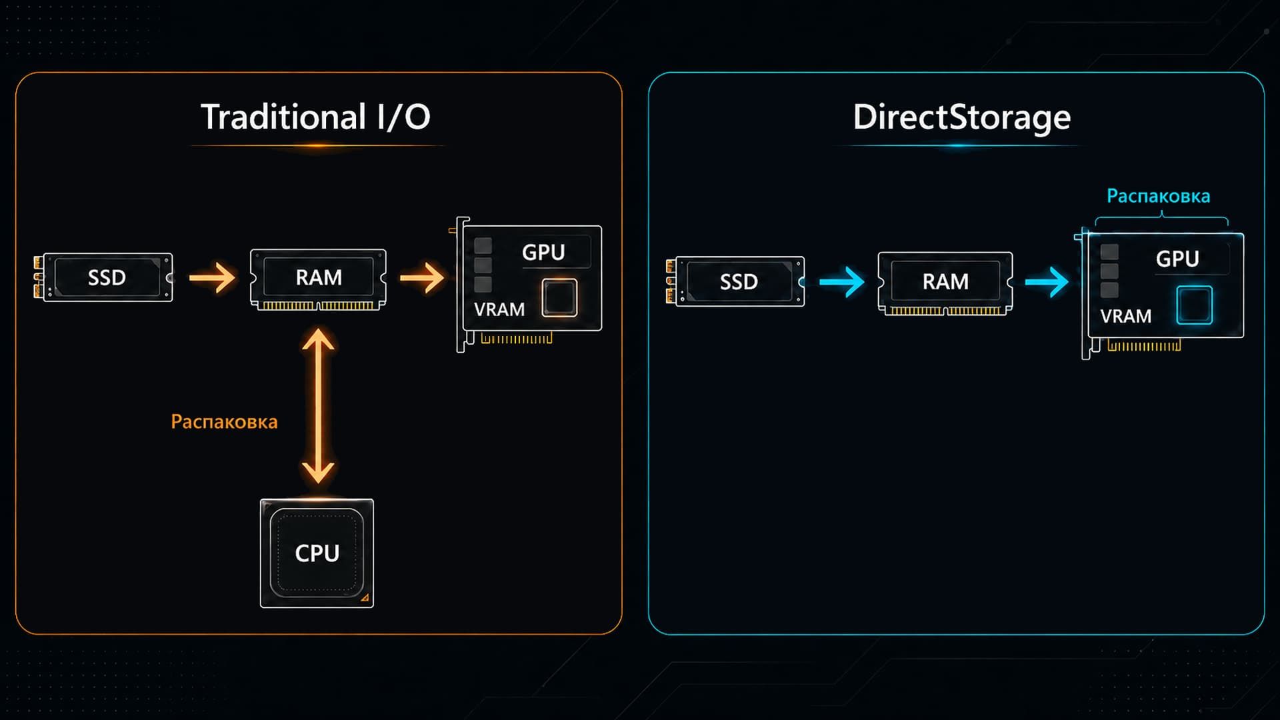Click the orange arrow from SSD to RAM

tap(212, 277)
